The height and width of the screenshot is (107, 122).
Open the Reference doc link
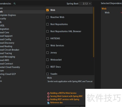[56, 102]
